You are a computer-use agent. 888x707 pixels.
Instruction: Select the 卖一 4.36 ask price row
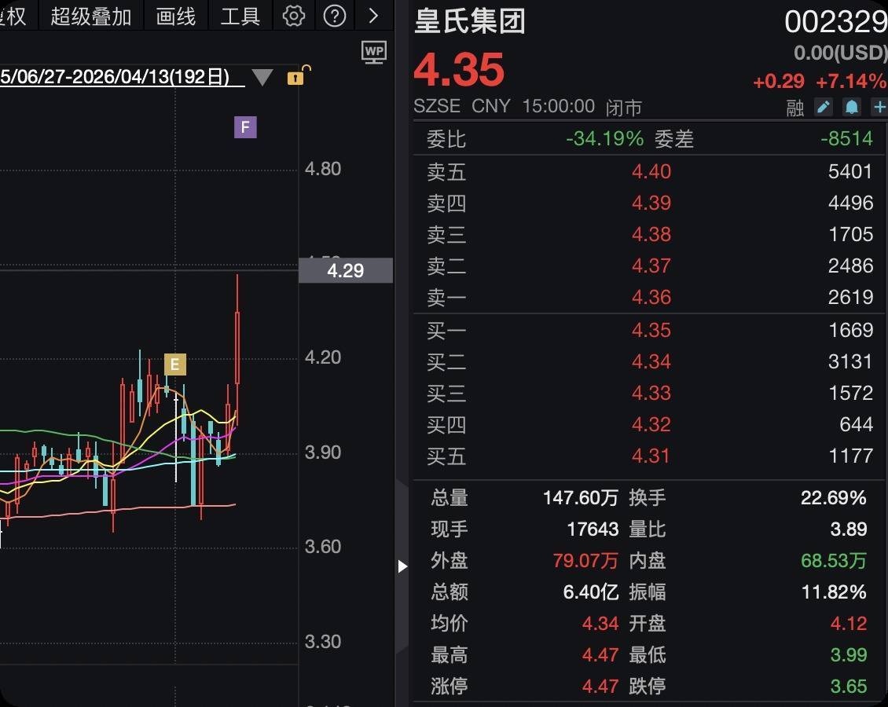point(650,298)
